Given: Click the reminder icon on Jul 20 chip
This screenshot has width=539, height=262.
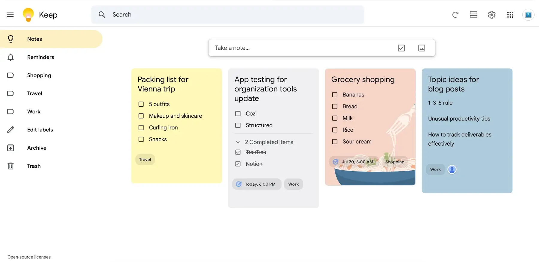Looking at the screenshot, I should 336,162.
